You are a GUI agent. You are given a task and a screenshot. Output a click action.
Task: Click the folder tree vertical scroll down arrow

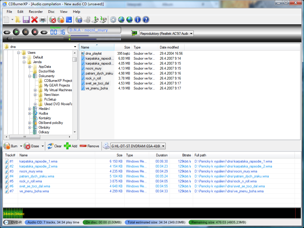click(x=75, y=132)
